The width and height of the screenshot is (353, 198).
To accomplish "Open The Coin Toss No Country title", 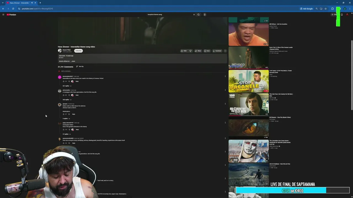I will click(281, 95).
